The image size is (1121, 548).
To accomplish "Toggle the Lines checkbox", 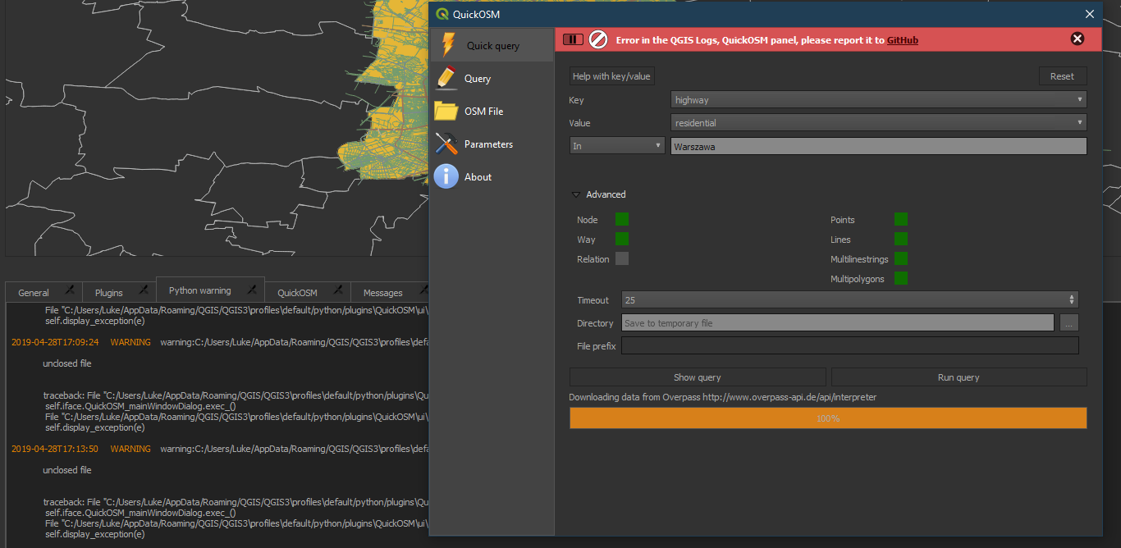I will (901, 239).
